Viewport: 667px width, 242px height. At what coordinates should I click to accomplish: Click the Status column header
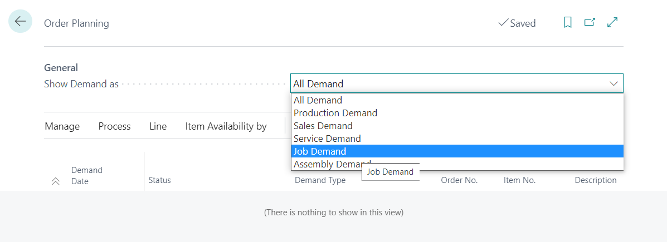coord(159,180)
